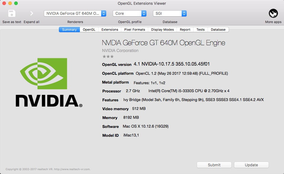Click the realtech-vr.com URL in copyright
284x174 pixels.
[x=72, y=169]
